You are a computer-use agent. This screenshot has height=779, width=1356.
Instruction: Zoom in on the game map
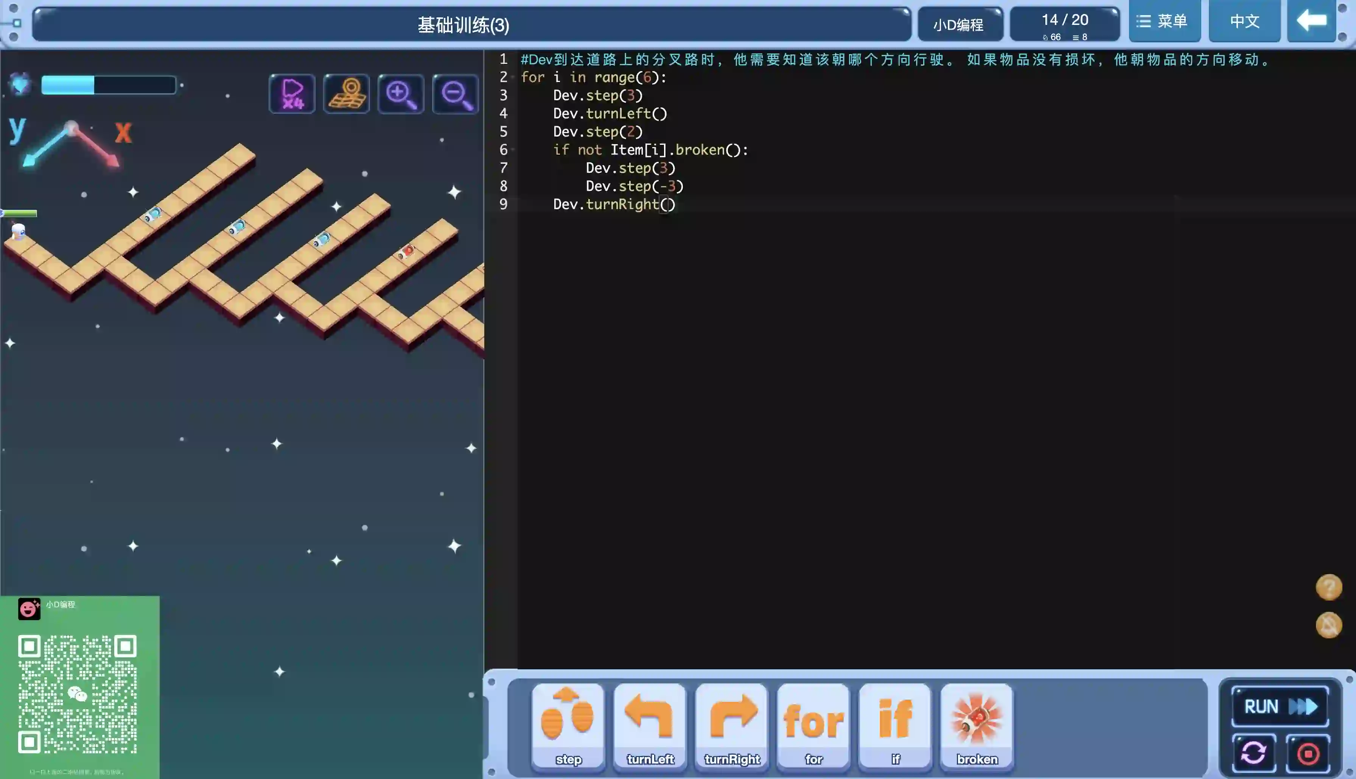click(401, 94)
